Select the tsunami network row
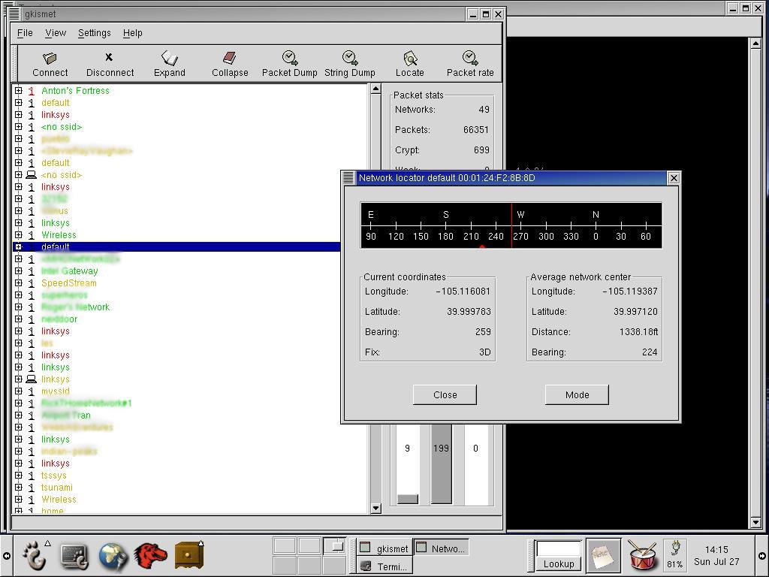This screenshot has width=769, height=577. (x=57, y=488)
